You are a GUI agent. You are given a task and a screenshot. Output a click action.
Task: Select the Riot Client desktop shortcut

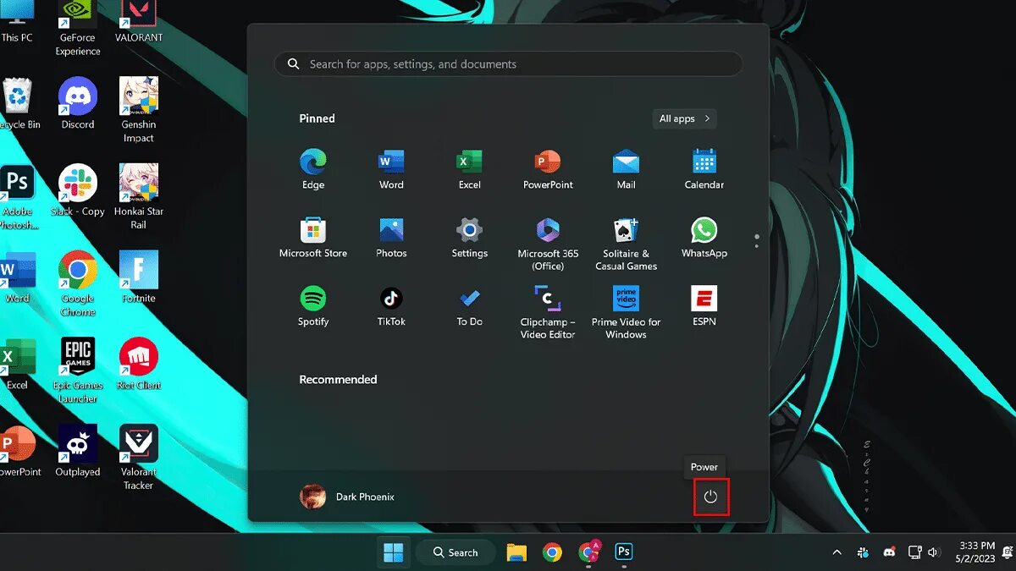coord(139,364)
